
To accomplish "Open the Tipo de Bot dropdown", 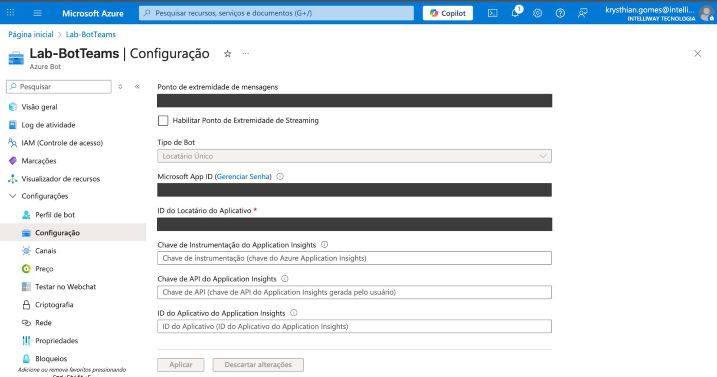I will [x=354, y=156].
